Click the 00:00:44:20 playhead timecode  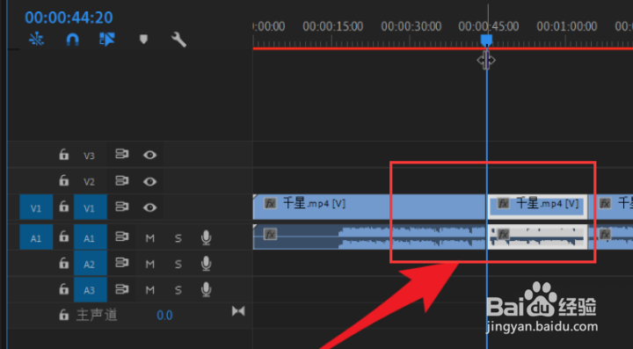click(69, 18)
